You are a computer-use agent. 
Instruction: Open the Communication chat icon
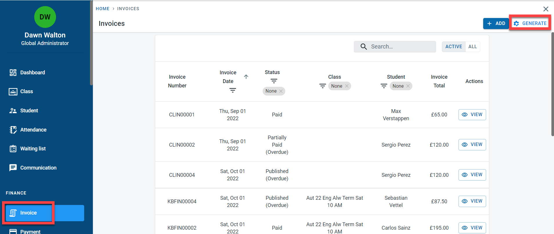[x=13, y=168]
